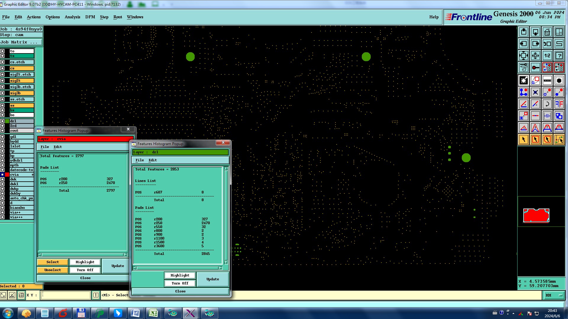
Task: Select the ruler measure tool icon
Action: (x=547, y=80)
